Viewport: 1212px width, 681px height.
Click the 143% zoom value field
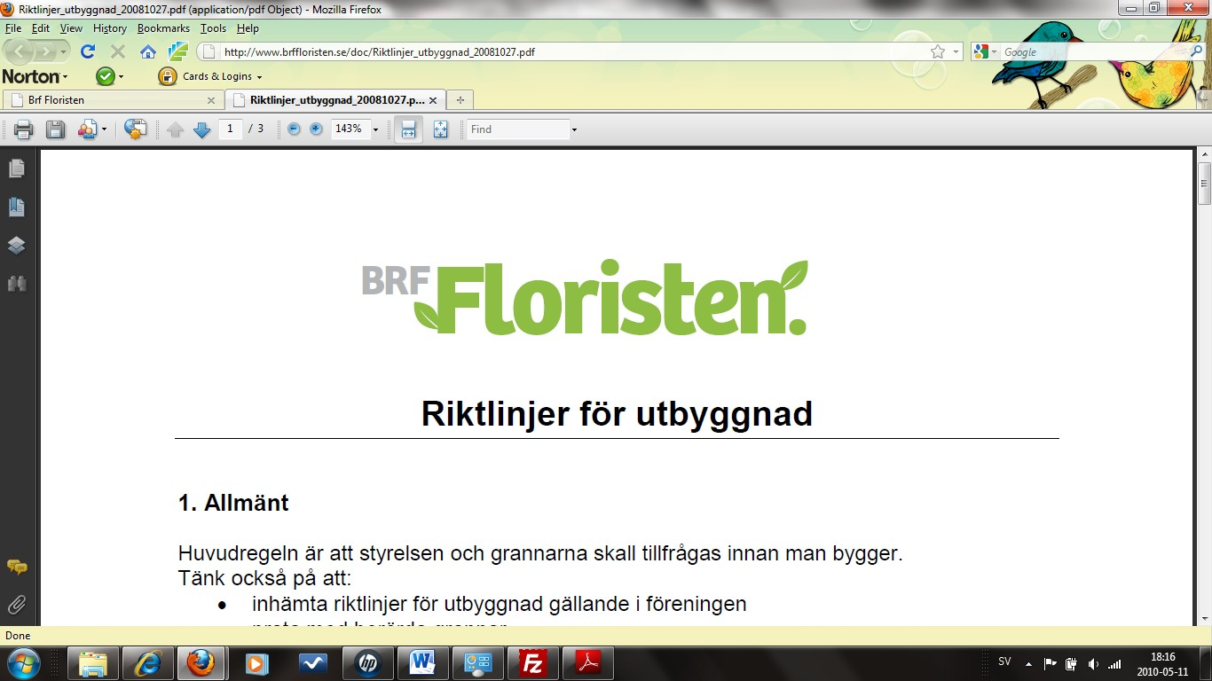pos(350,129)
